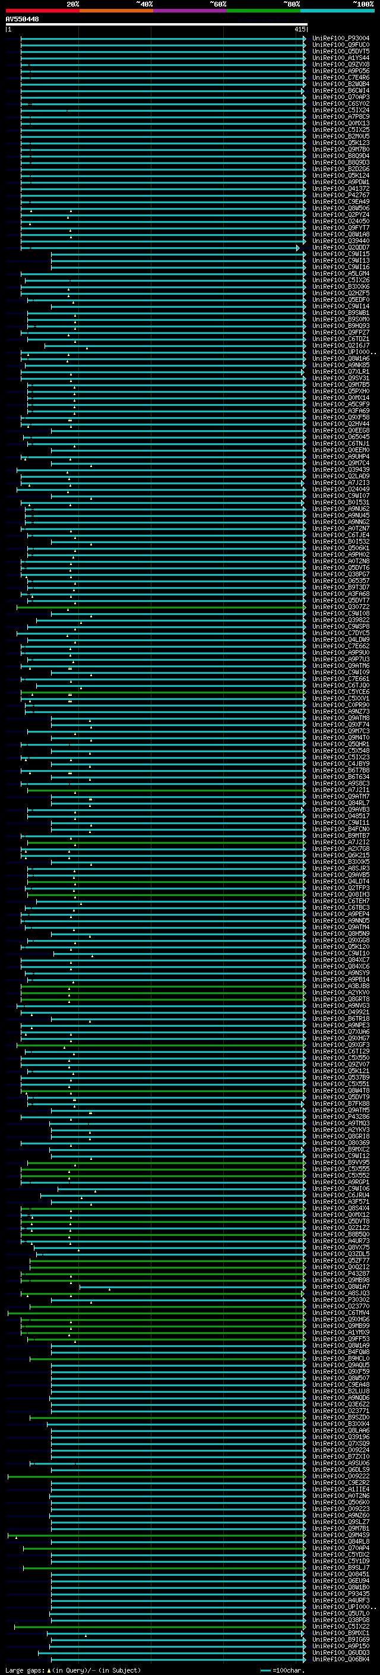Open hit UniRef100_A1YS44

coord(341,58)
